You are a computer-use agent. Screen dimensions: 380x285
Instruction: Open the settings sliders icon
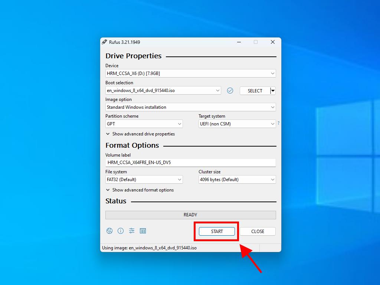pyautogui.click(x=132, y=231)
